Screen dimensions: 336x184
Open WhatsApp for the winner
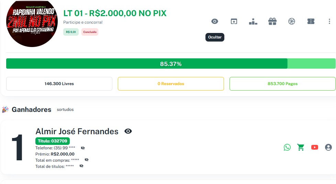point(287,147)
